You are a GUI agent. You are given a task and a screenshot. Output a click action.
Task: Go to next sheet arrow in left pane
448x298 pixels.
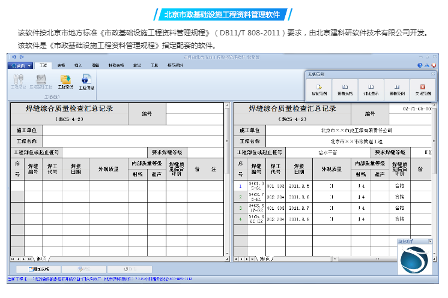coord(23,259)
